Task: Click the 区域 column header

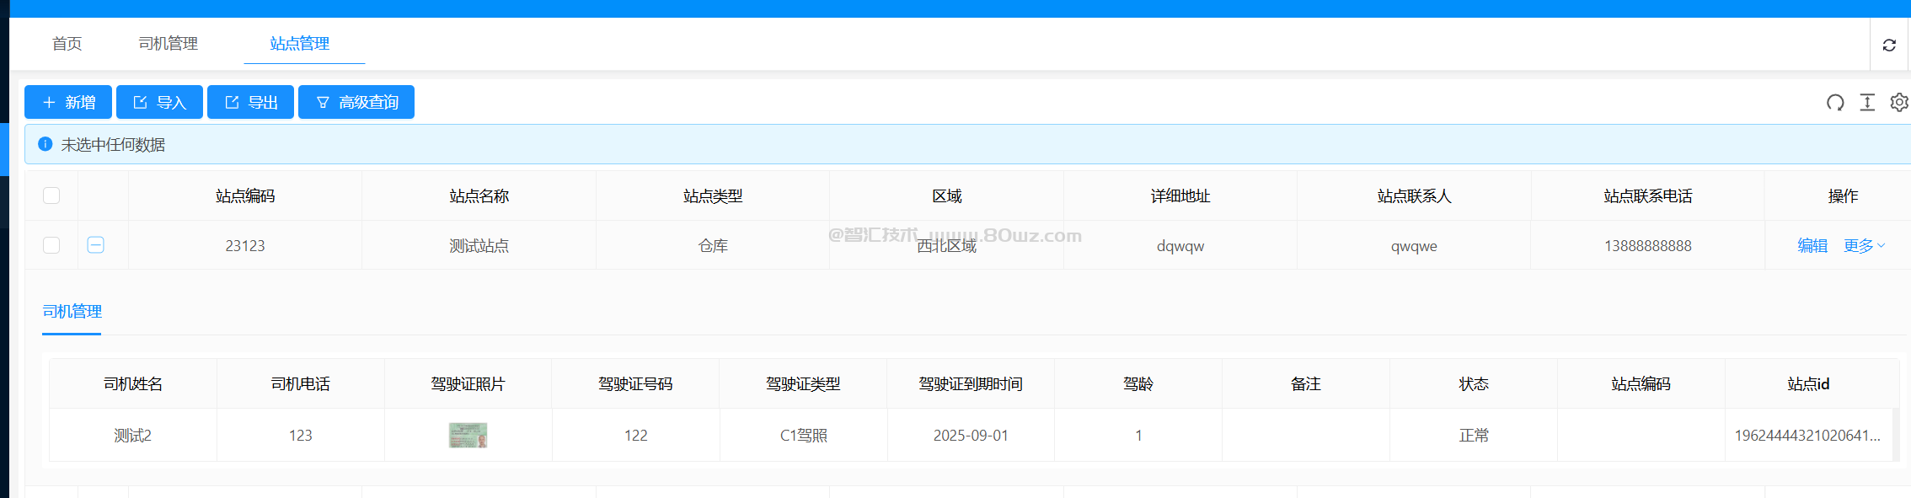Action: (x=947, y=196)
